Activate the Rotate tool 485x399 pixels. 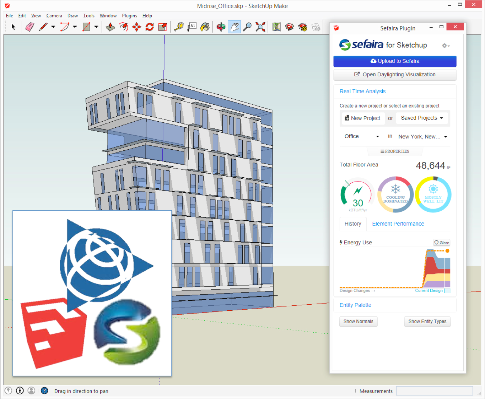tap(150, 27)
